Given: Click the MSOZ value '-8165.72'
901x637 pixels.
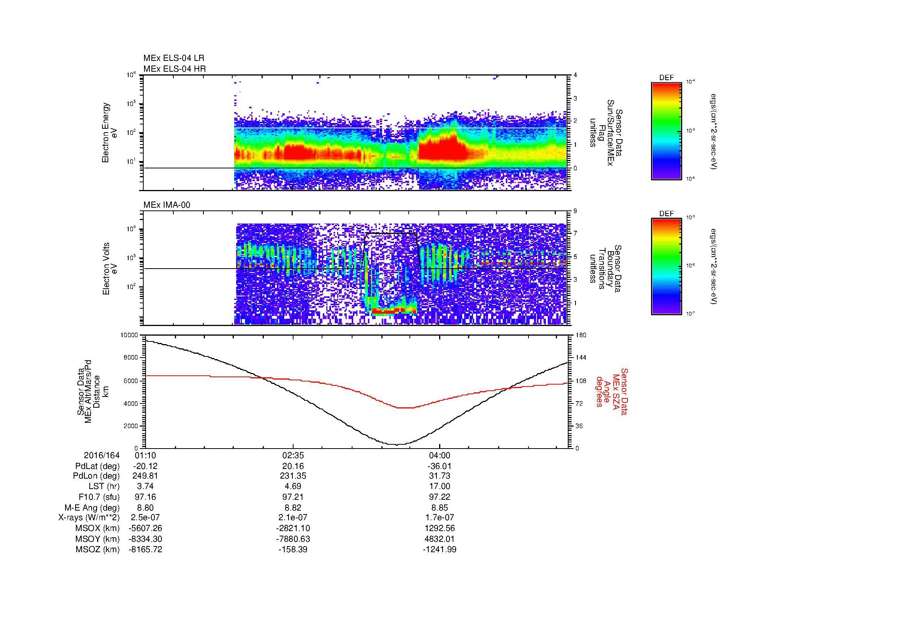Looking at the screenshot, I should pyautogui.click(x=146, y=550).
